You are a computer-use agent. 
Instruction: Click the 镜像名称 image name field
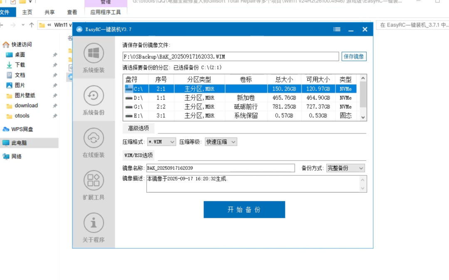(x=220, y=168)
